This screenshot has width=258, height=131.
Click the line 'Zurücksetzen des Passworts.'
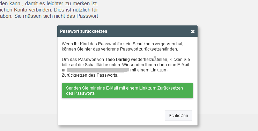click(x=90, y=75)
